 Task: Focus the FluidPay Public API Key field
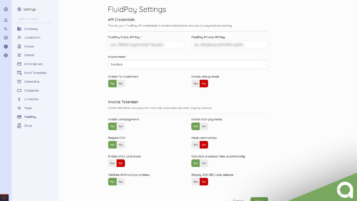coord(146,45)
